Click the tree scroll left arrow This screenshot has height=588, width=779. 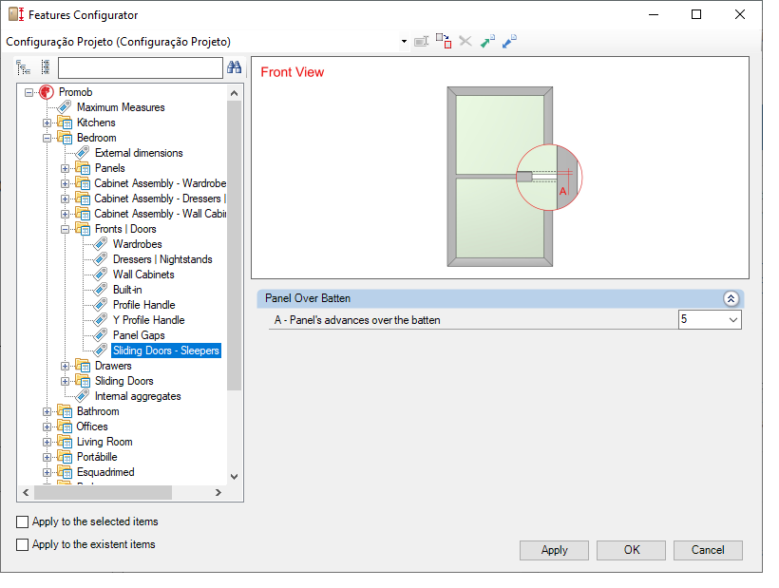(x=26, y=493)
